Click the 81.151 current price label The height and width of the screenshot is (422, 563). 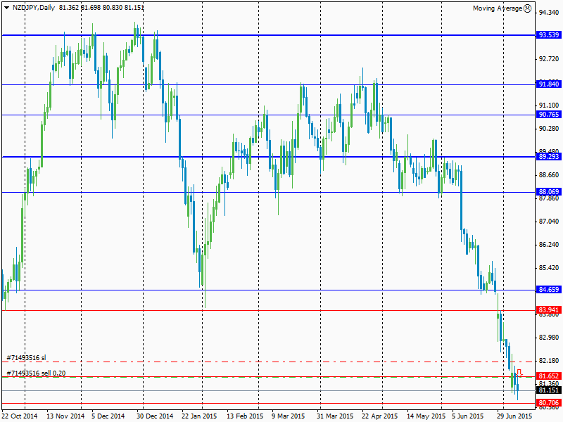point(549,390)
